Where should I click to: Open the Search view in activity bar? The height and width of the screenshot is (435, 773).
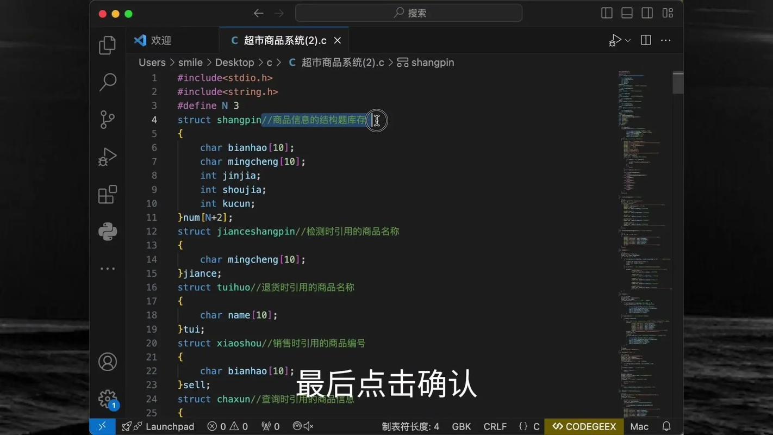point(108,82)
